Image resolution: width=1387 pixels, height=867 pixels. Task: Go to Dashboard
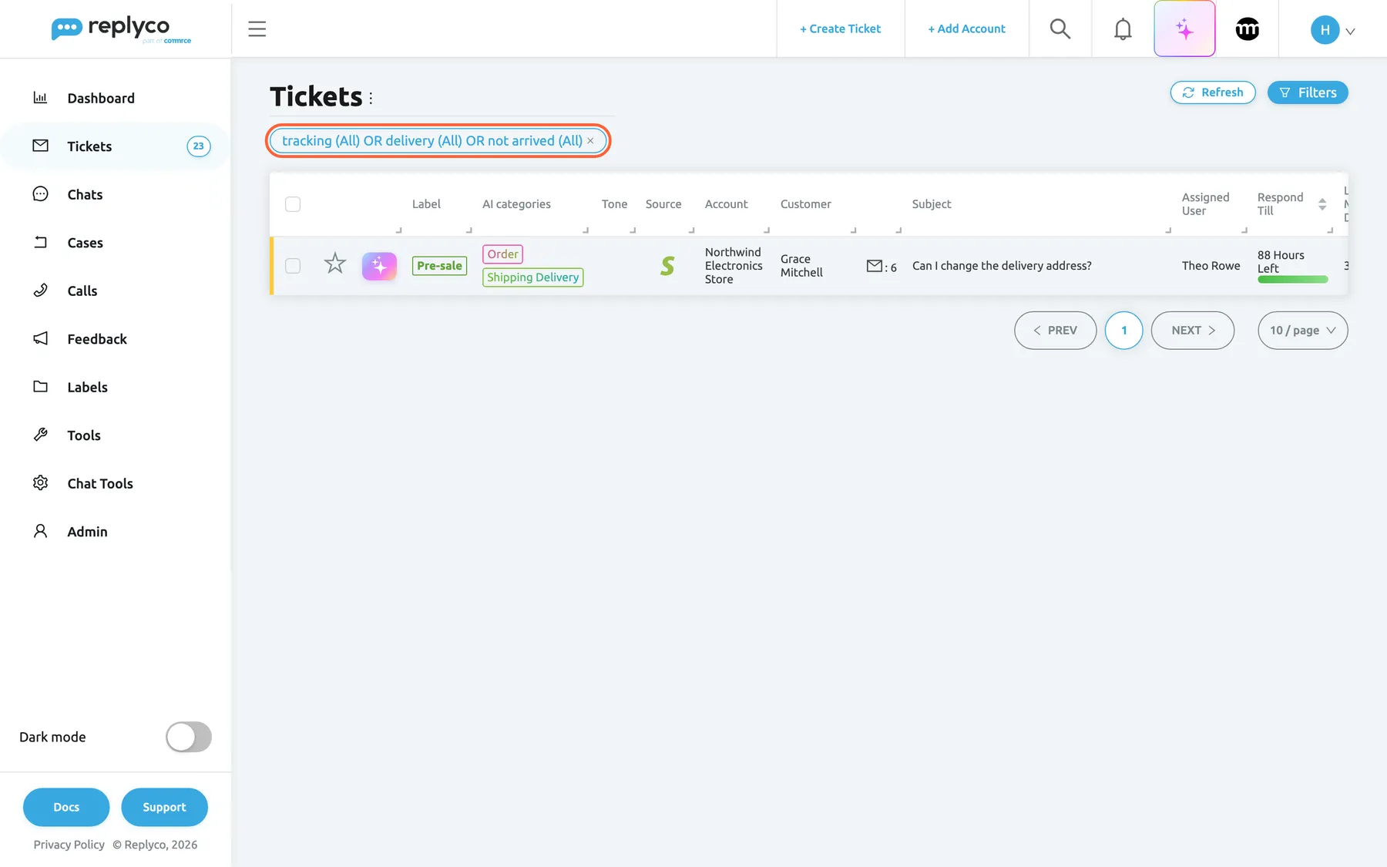click(101, 98)
